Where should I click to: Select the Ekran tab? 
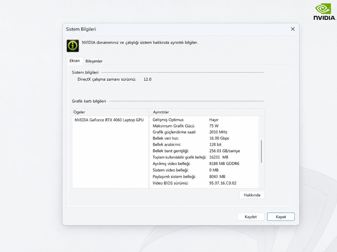tap(75, 61)
